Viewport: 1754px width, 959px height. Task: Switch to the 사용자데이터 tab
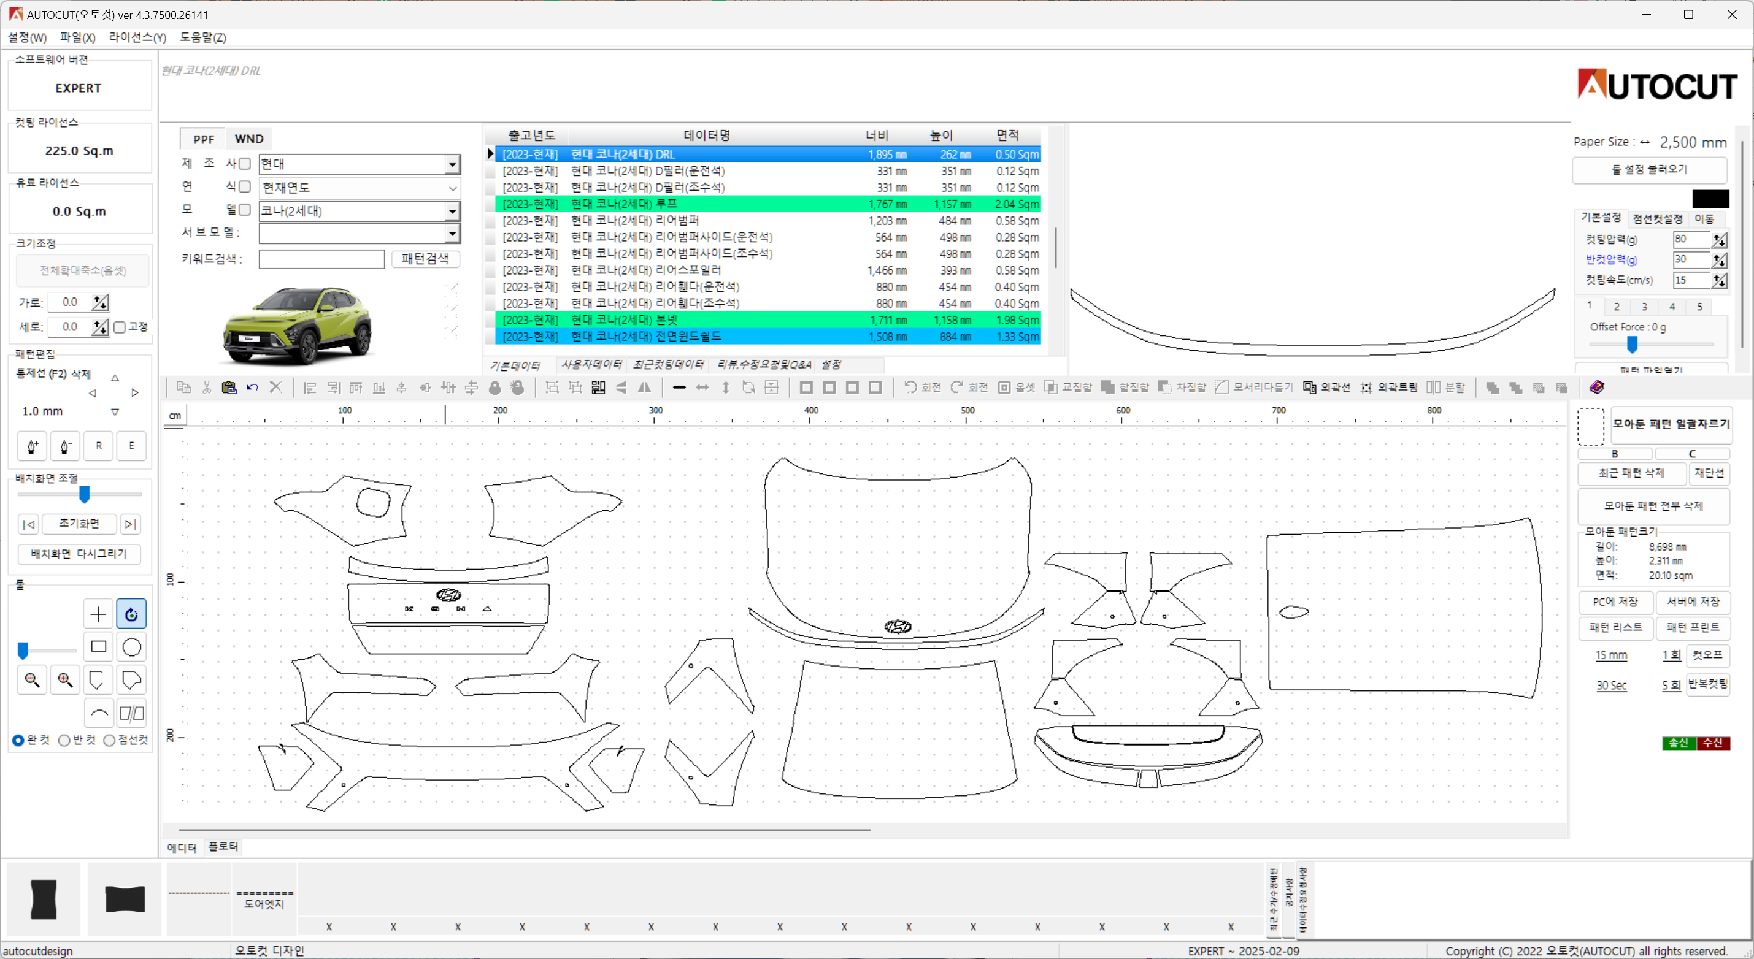tap(591, 365)
